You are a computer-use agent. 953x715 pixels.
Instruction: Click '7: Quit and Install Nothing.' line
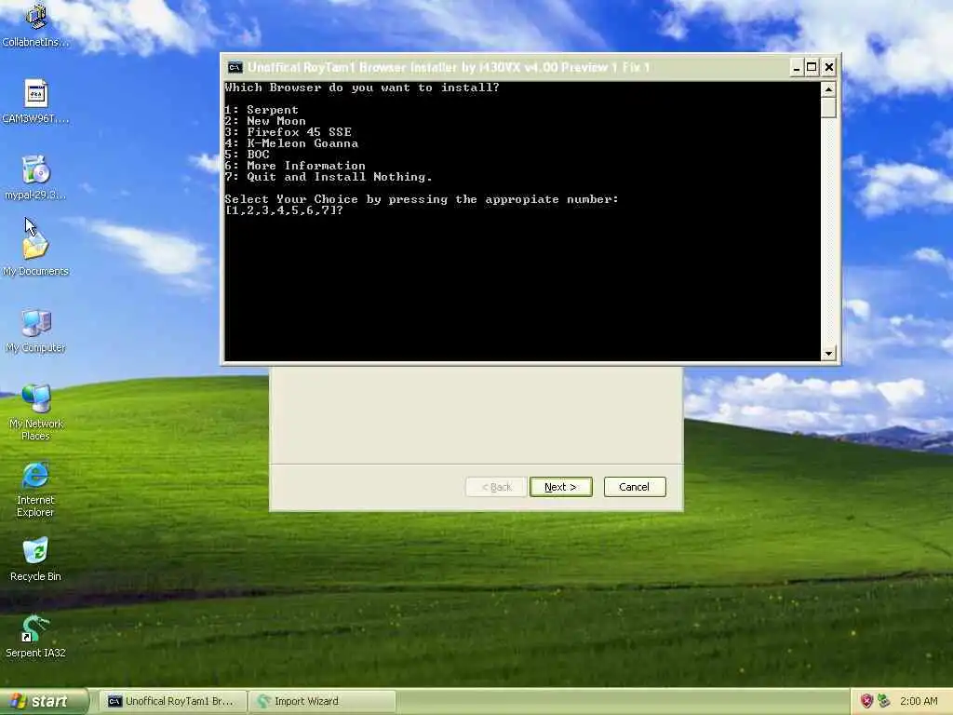pyautogui.click(x=329, y=177)
